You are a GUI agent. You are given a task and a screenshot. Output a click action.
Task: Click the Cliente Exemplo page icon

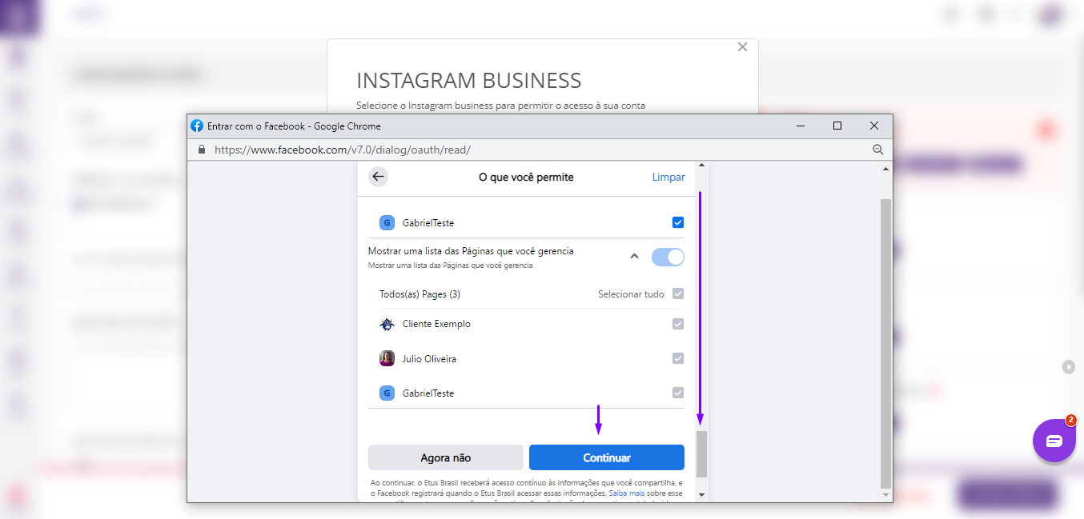coord(387,324)
